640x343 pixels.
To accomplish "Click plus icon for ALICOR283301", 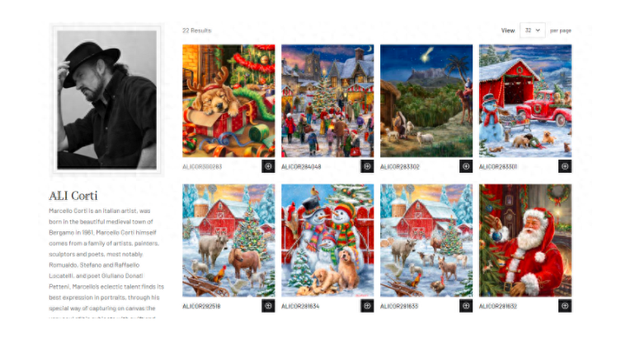I will pyautogui.click(x=565, y=166).
